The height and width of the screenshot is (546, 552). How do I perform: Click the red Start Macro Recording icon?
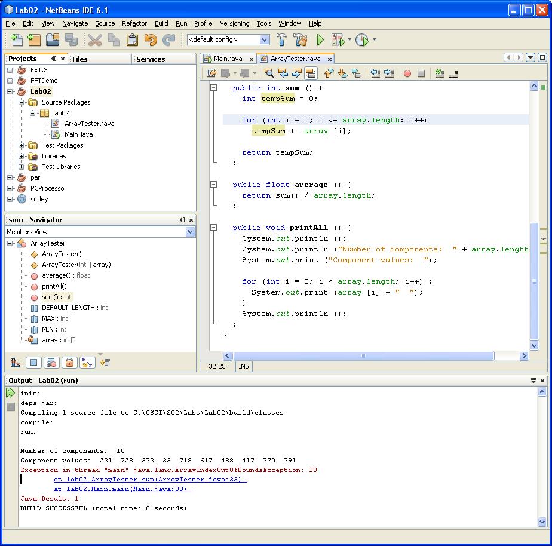pos(407,73)
